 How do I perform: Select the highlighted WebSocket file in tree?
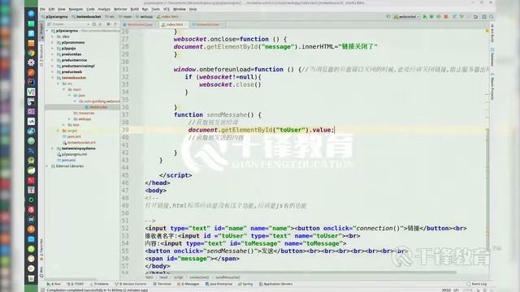[x=98, y=107]
